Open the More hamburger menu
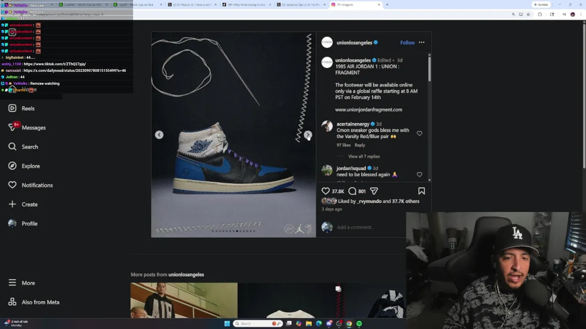The image size is (586, 329). 22,283
